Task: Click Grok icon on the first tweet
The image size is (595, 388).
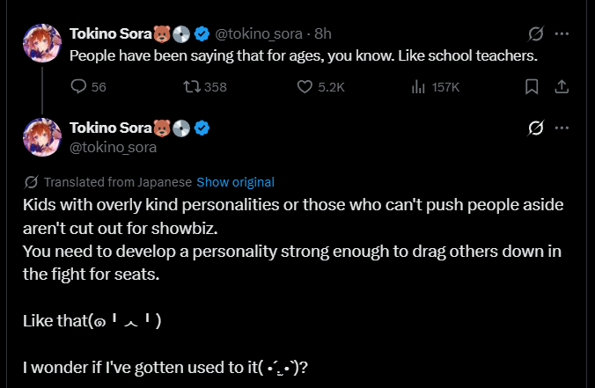Action: pos(534,34)
